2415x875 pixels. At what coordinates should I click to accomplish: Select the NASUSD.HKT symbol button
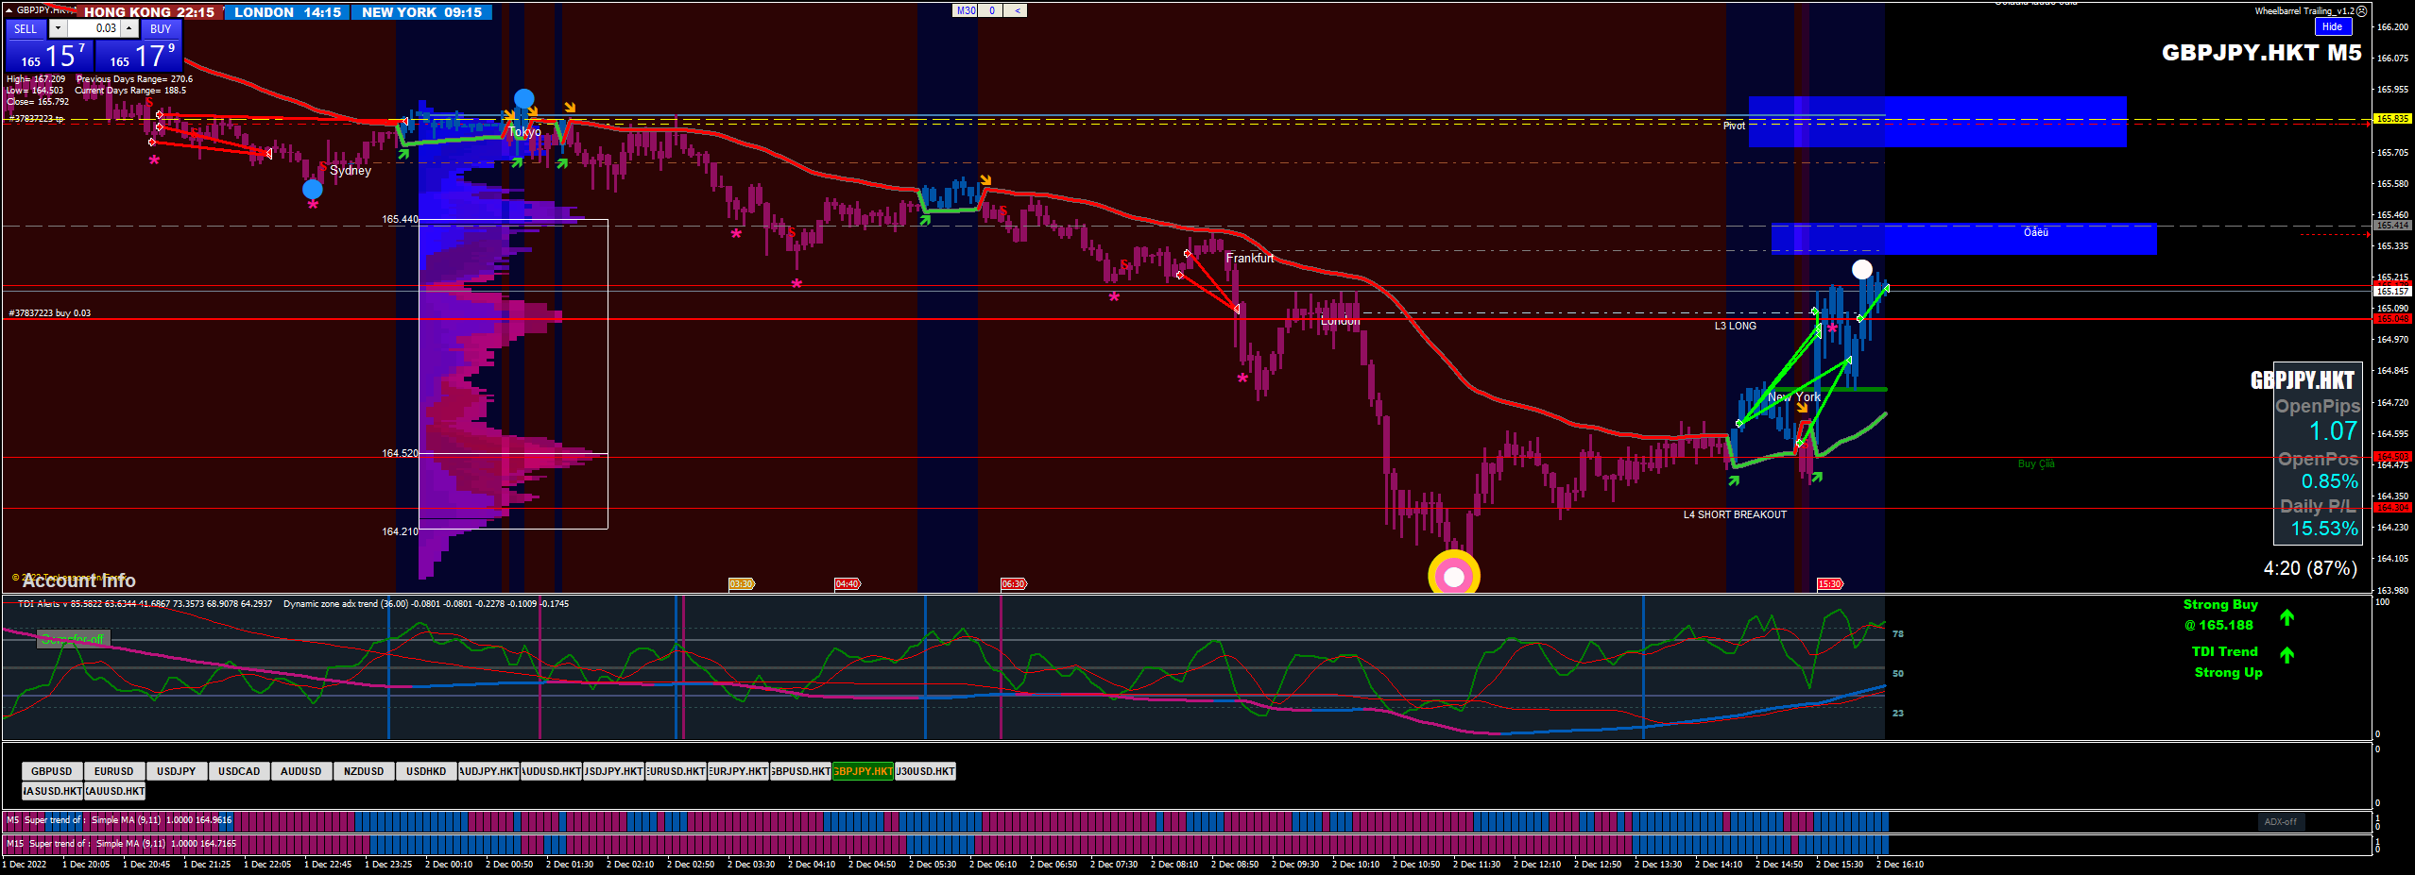52,791
